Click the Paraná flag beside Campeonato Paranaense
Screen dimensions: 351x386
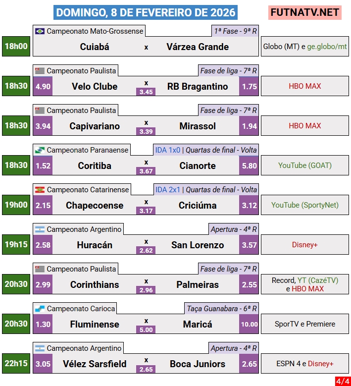(x=40, y=150)
